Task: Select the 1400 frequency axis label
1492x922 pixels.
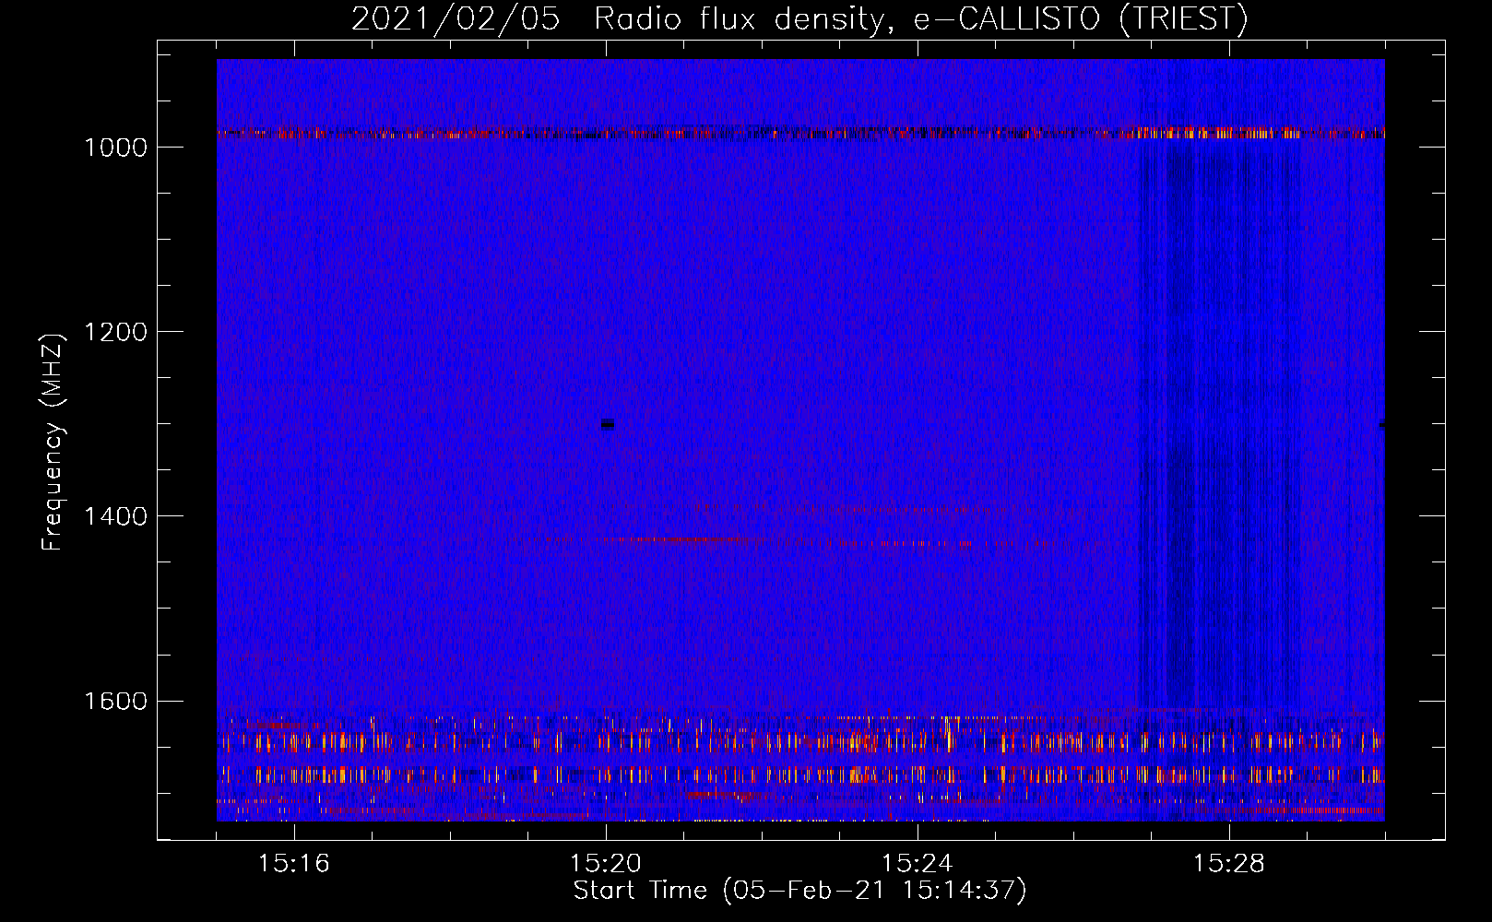Action: tap(115, 516)
